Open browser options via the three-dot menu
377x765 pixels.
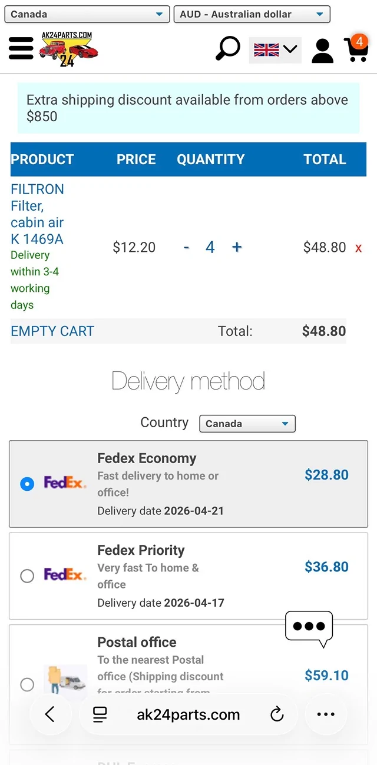click(x=326, y=714)
